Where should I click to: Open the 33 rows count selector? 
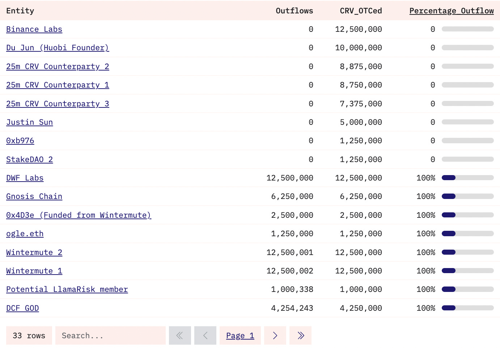coord(29,335)
